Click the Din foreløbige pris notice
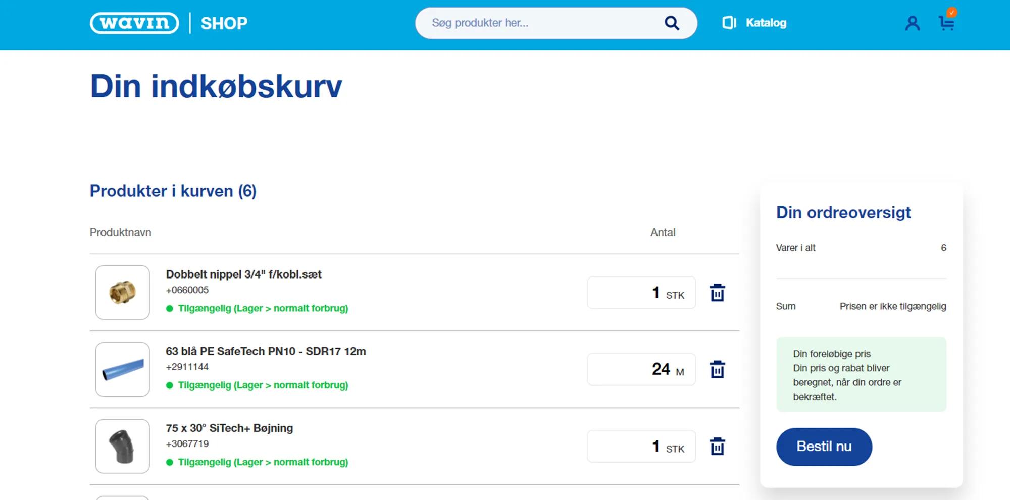The height and width of the screenshot is (500, 1010). (861, 374)
